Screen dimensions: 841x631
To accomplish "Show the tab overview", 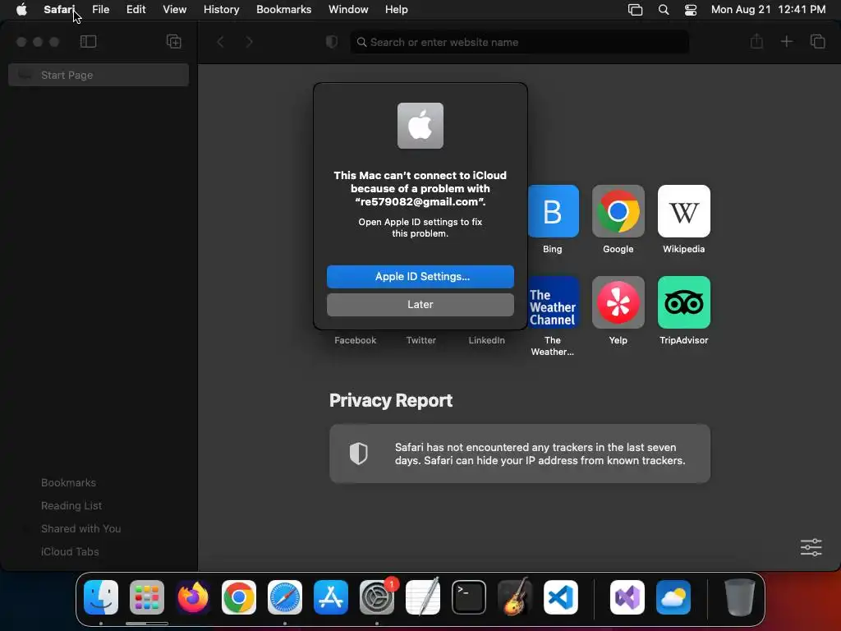I will pyautogui.click(x=817, y=41).
